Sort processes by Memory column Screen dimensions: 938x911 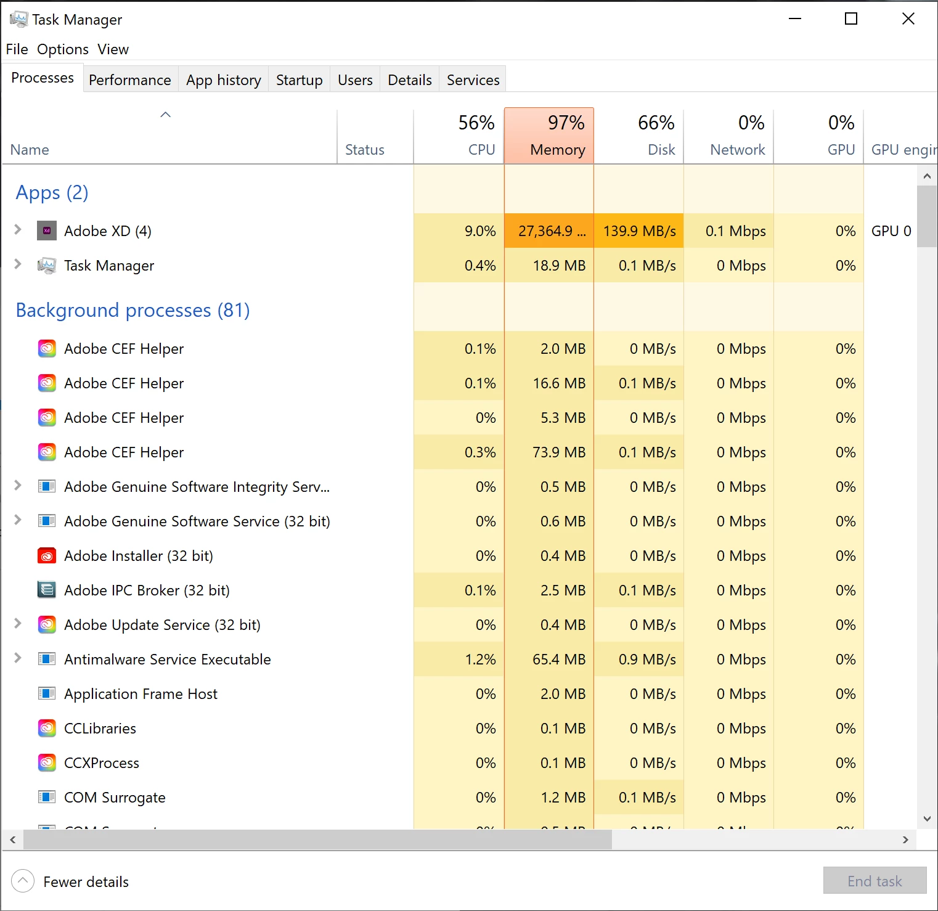pyautogui.click(x=549, y=136)
